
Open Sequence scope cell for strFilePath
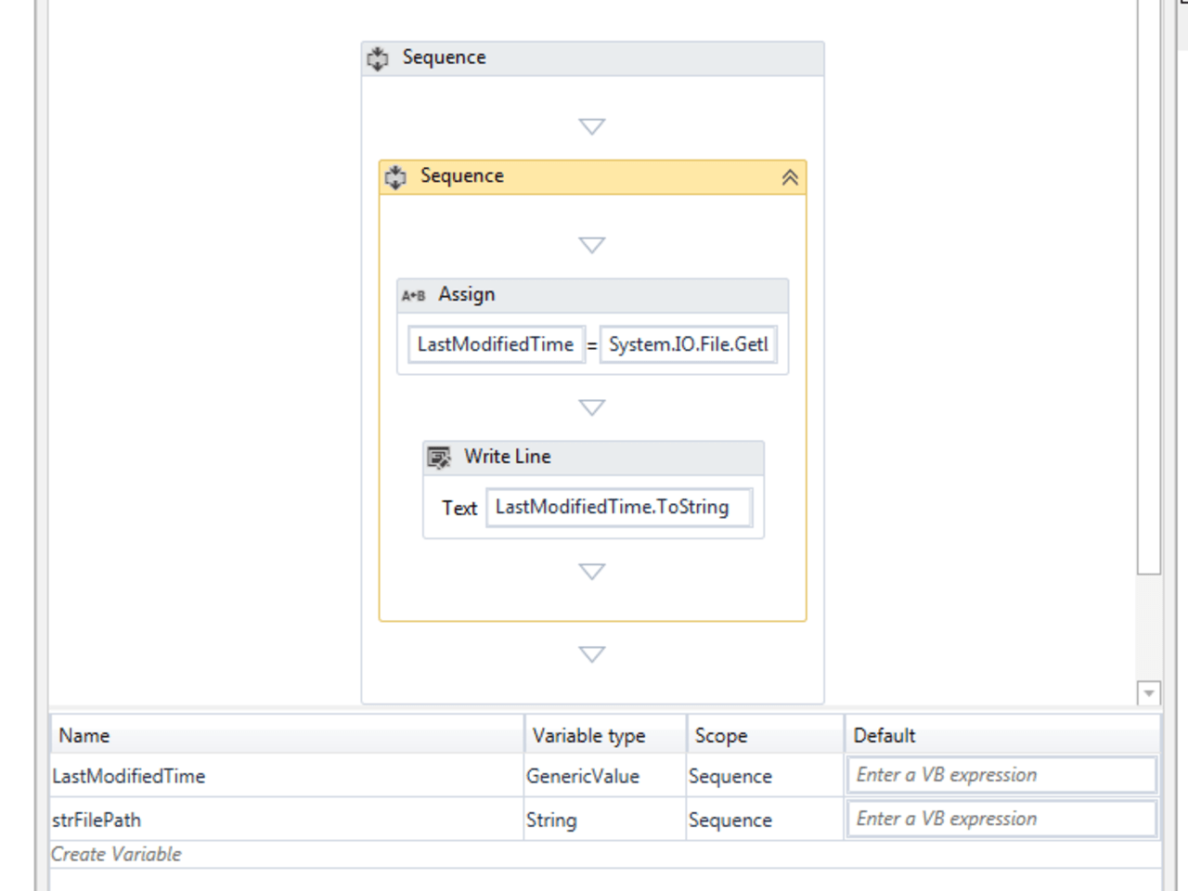[x=766, y=820]
